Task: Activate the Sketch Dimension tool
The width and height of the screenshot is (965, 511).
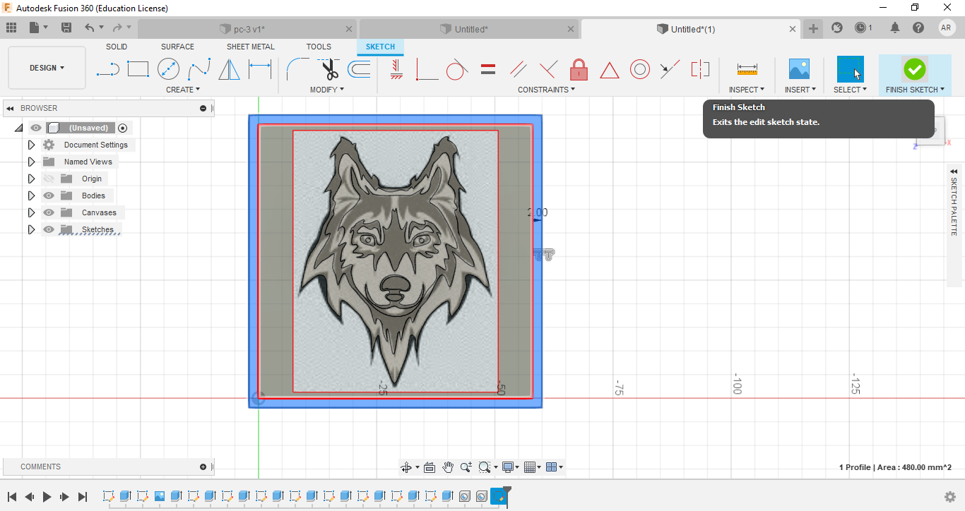Action: tap(260, 69)
